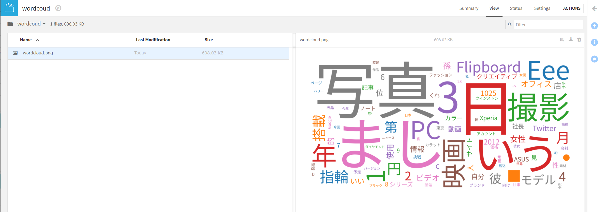Focus the Filter input field

[x=549, y=25]
